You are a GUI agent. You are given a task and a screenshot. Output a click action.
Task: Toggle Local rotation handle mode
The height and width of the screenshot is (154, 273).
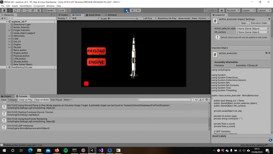point(60,10)
